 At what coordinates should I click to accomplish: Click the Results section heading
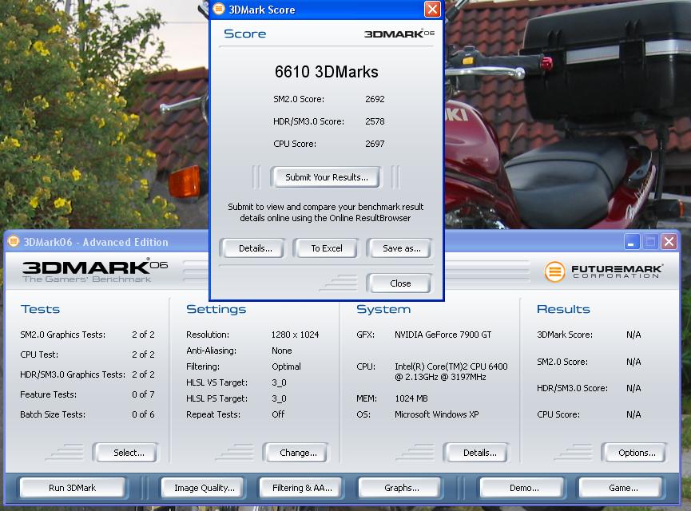click(563, 309)
